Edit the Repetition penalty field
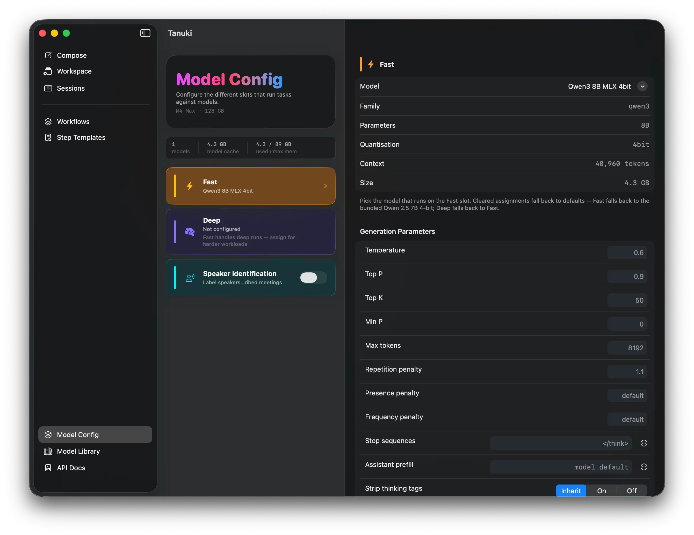 pos(627,372)
